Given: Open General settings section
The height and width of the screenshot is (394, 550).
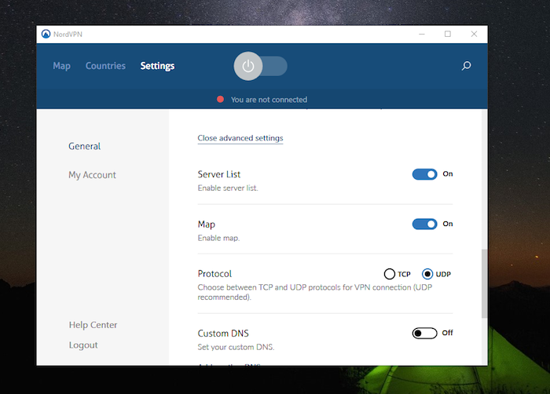Looking at the screenshot, I should (85, 146).
